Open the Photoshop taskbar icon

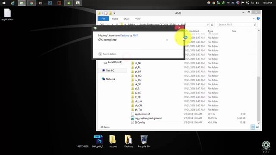pos(50,3)
